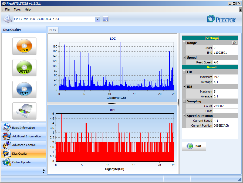Click the BIS Average value 0,1
The image size is (243, 183).
pos(225,96)
